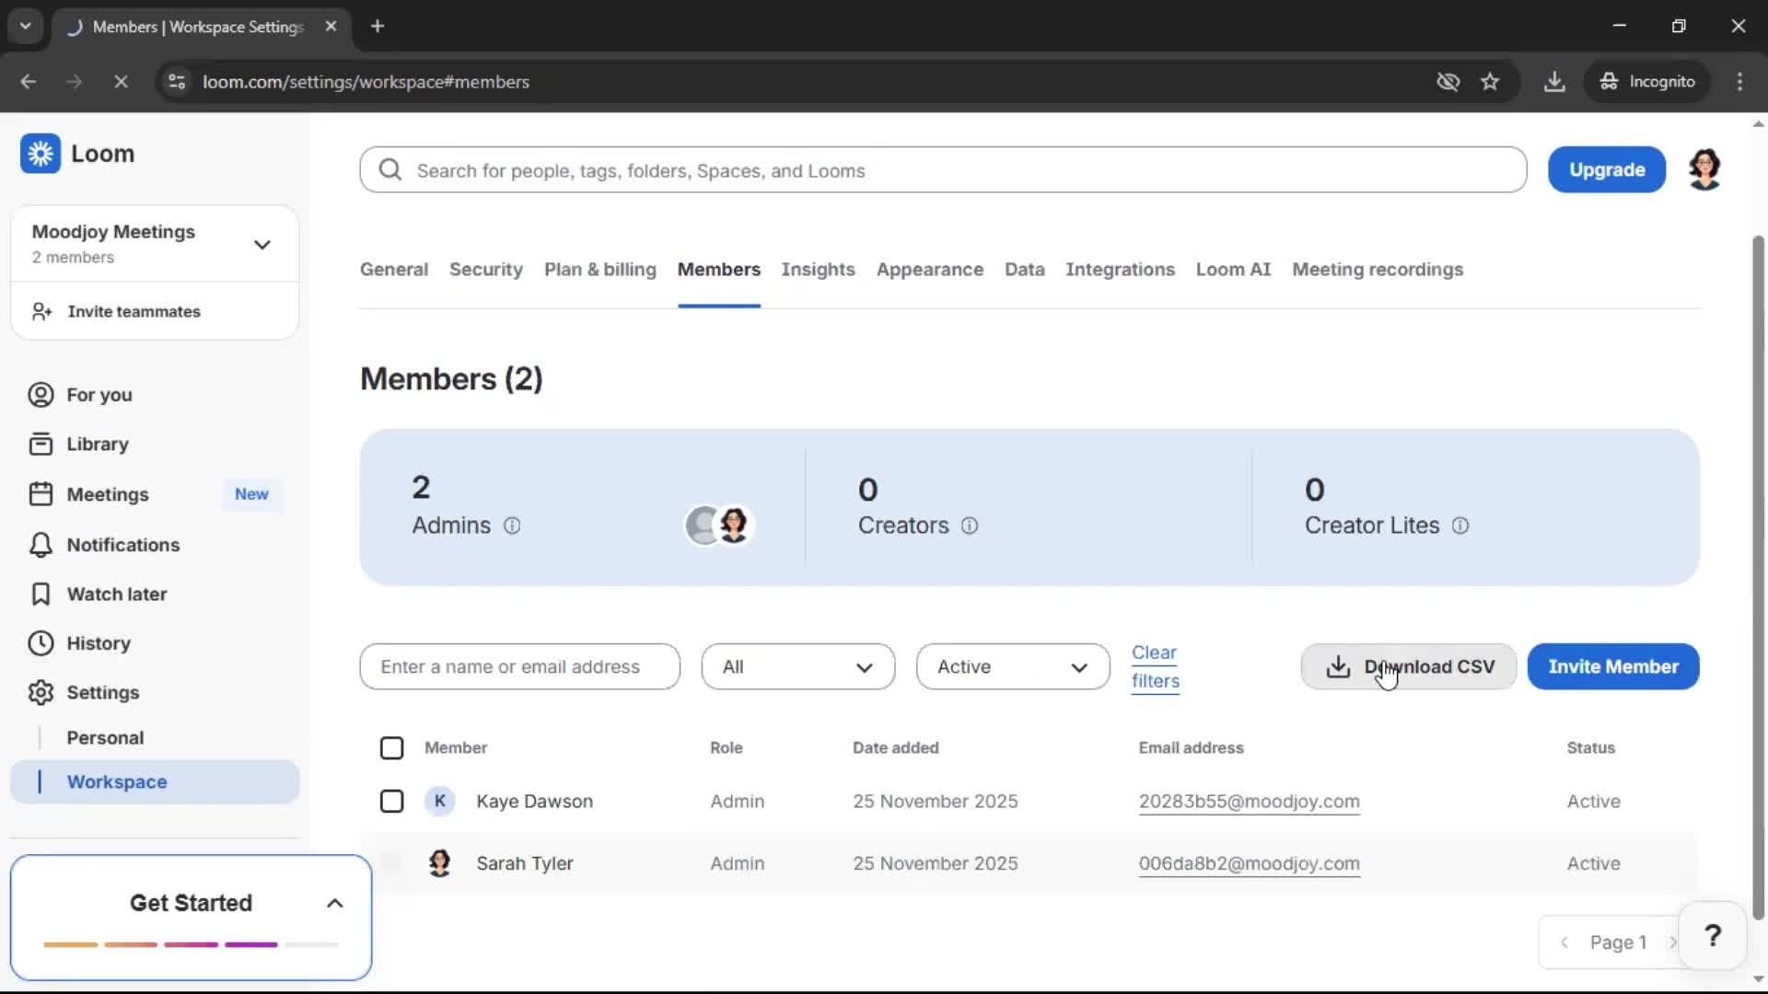Open the All roles filter dropdown
The image size is (1768, 994).
(797, 667)
